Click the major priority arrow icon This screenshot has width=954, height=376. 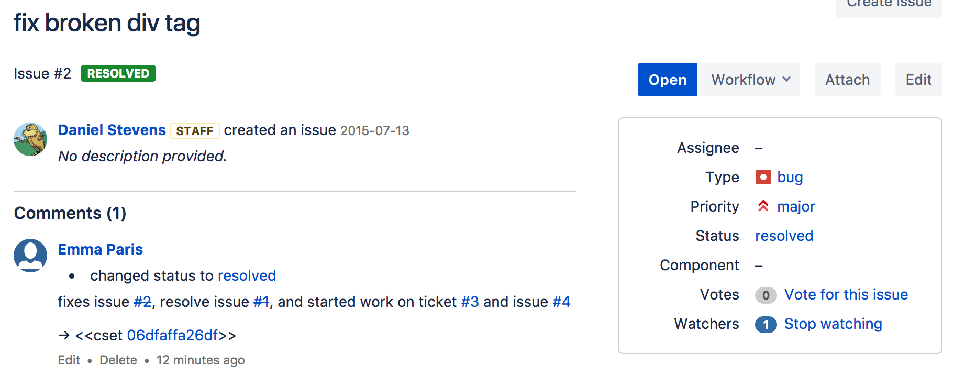point(763,206)
